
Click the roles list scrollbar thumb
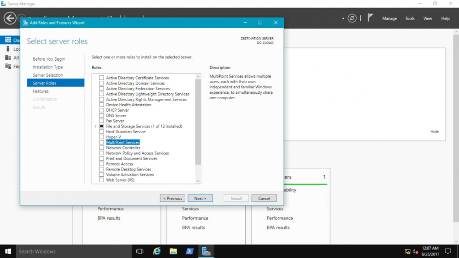[198, 122]
